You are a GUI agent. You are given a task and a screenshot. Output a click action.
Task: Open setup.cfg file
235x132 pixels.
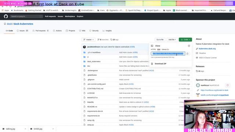point(91,120)
